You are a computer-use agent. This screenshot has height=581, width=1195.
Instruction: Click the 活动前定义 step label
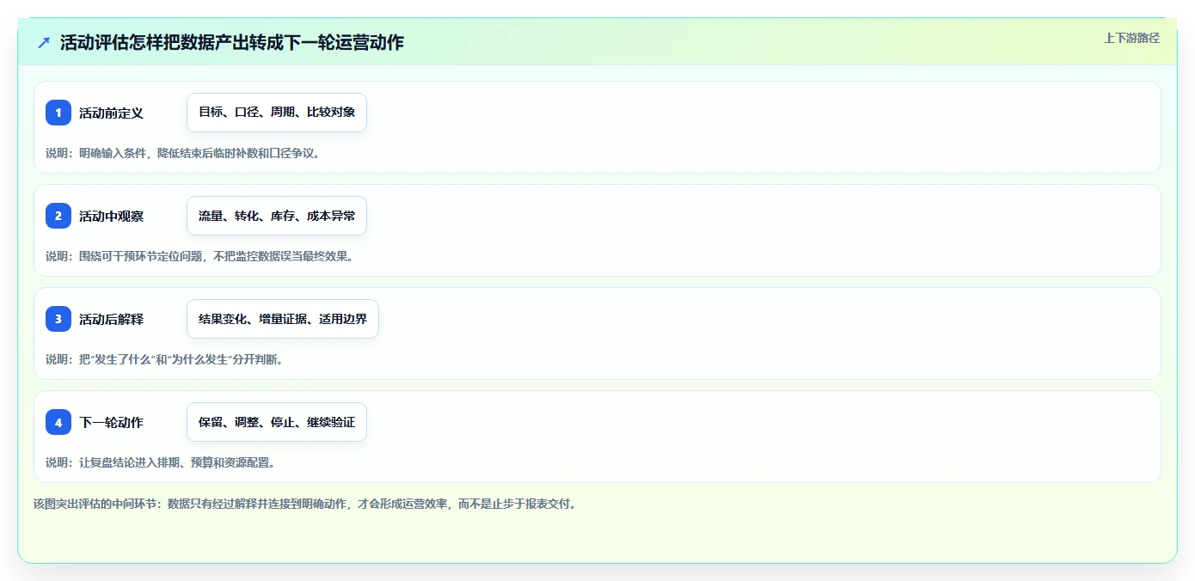(111, 113)
